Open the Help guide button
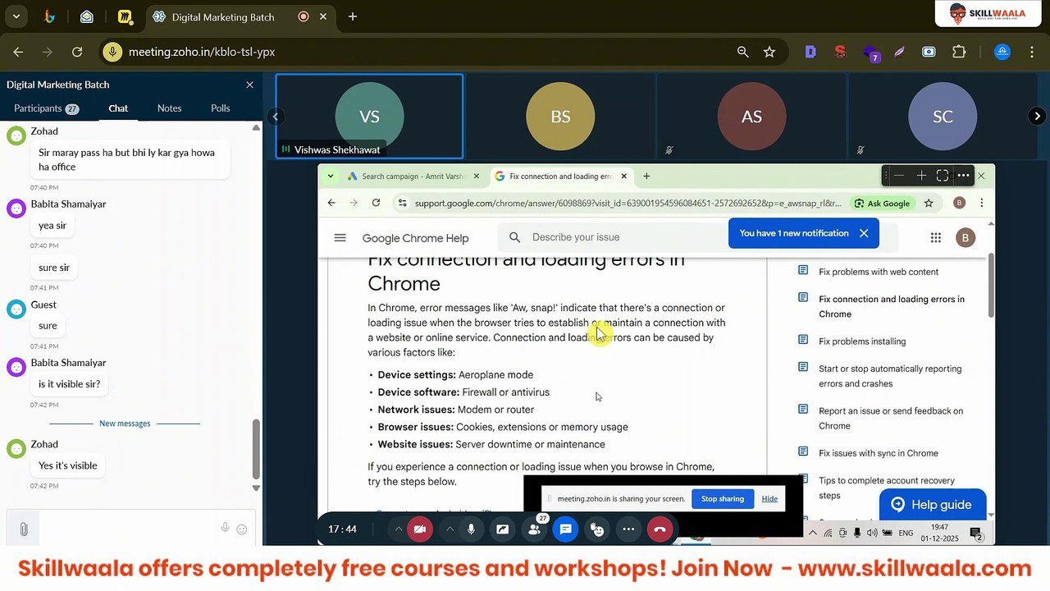 coord(932,505)
